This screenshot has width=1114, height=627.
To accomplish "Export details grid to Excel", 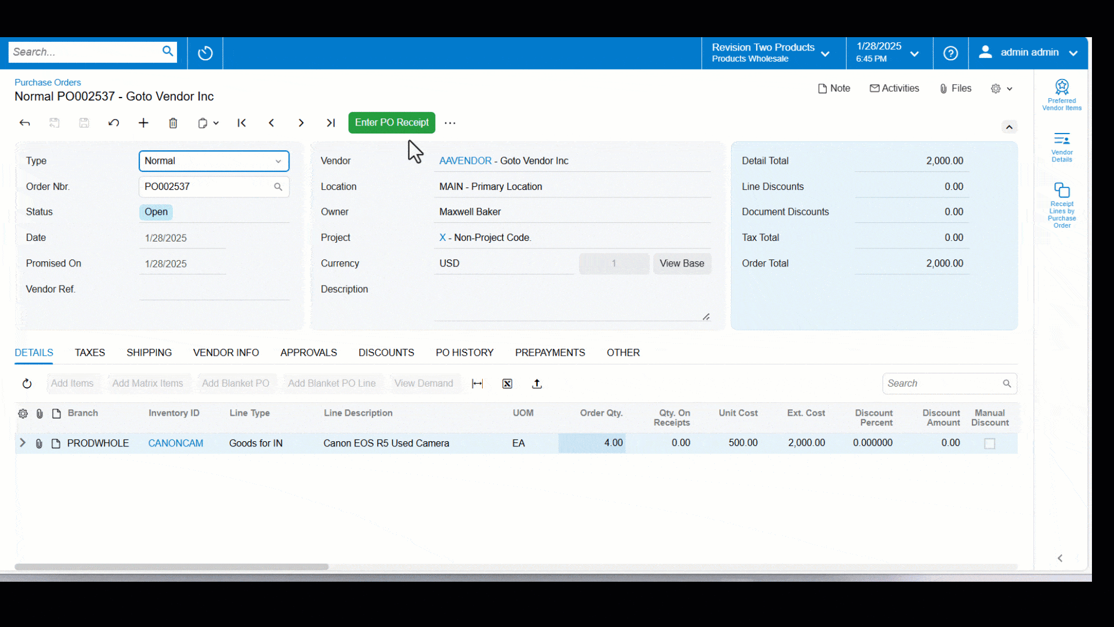I will [x=507, y=384].
